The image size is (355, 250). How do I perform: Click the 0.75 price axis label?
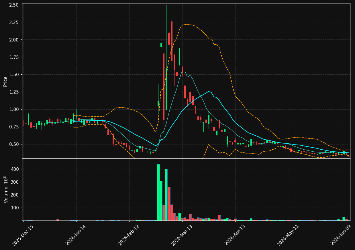click(x=14, y=127)
